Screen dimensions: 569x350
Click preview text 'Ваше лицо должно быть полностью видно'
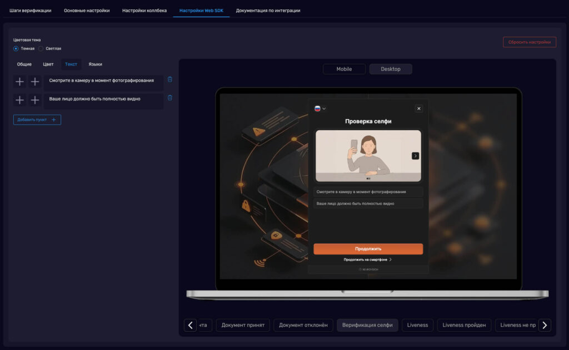click(355, 204)
